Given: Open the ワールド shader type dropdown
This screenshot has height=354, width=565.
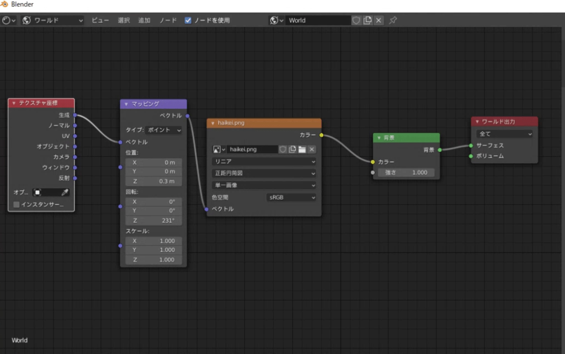Looking at the screenshot, I should tap(52, 20).
